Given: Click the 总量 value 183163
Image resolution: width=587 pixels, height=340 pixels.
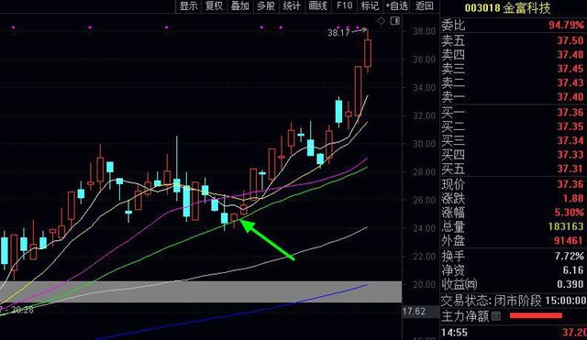Looking at the screenshot, I should [x=566, y=226].
